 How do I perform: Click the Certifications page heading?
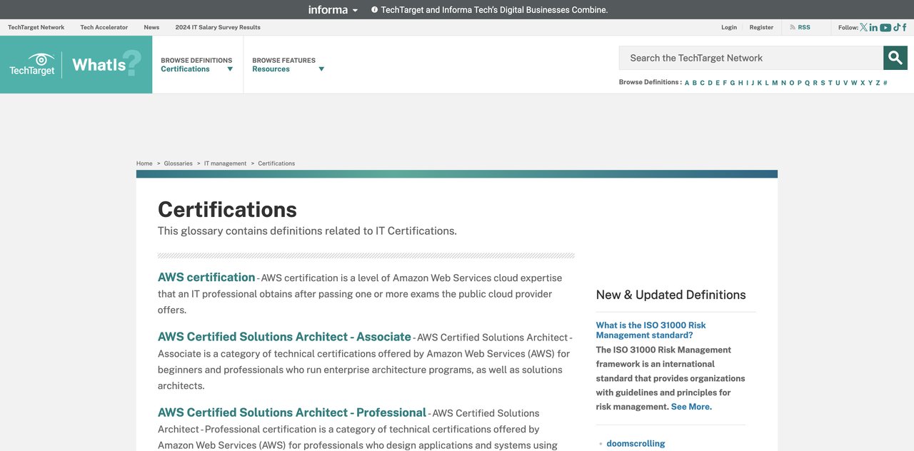click(x=227, y=209)
